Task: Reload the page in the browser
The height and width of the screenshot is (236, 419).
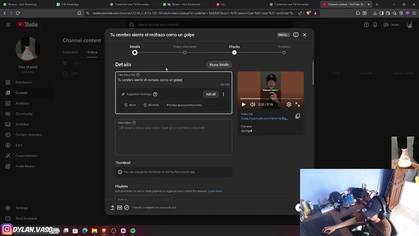Action: [18, 13]
